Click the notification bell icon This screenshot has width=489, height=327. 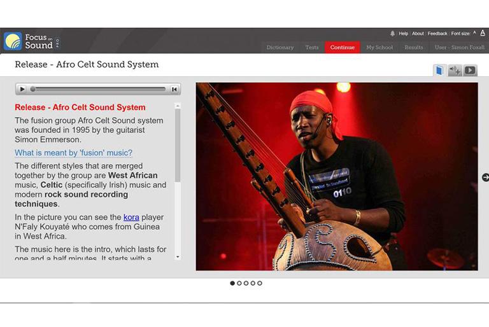coord(393,34)
